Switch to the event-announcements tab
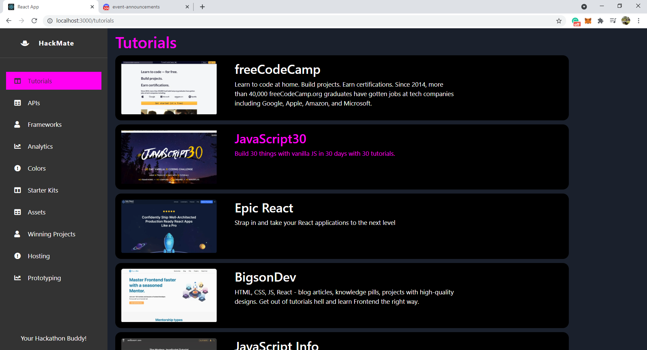The width and height of the screenshot is (647, 350). click(146, 7)
